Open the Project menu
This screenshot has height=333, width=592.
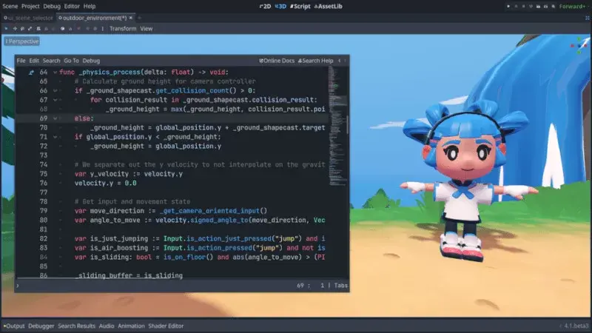30,7
